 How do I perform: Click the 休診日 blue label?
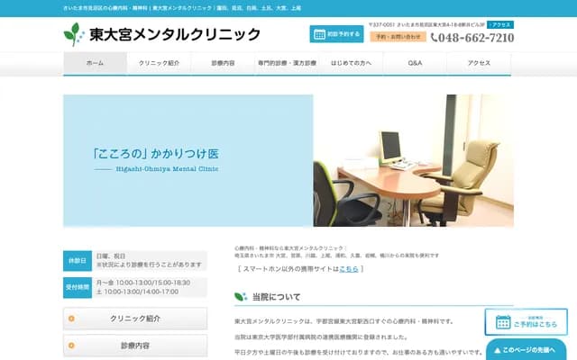click(x=78, y=261)
